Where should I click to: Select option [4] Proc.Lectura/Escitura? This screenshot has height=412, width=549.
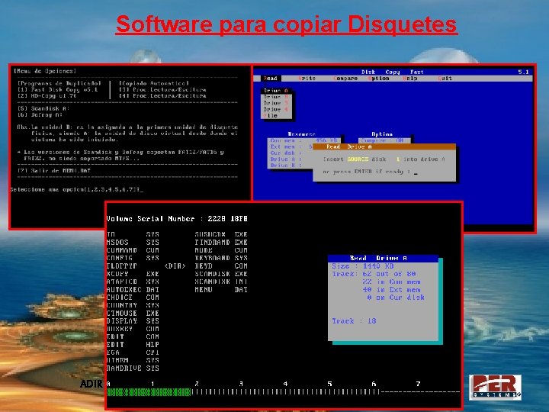click(162, 95)
